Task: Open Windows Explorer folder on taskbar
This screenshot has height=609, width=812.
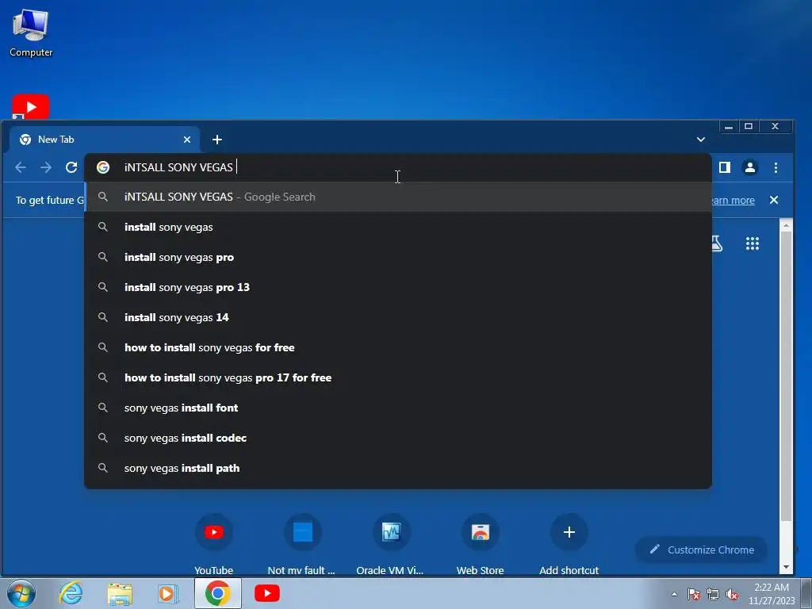Action: (x=120, y=593)
